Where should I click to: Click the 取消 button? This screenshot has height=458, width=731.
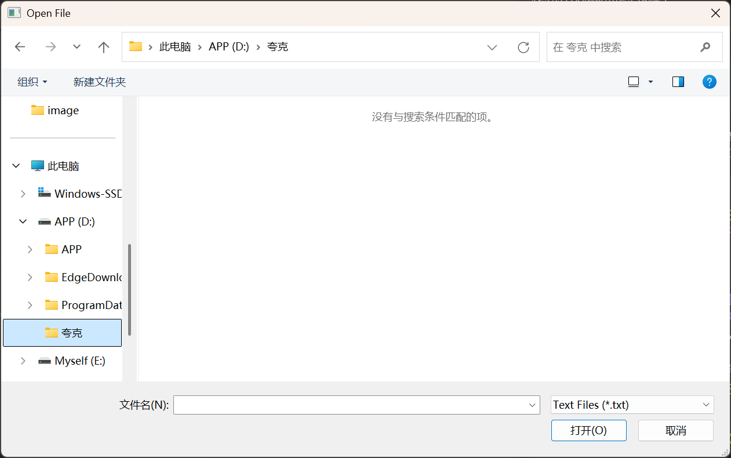coord(676,430)
